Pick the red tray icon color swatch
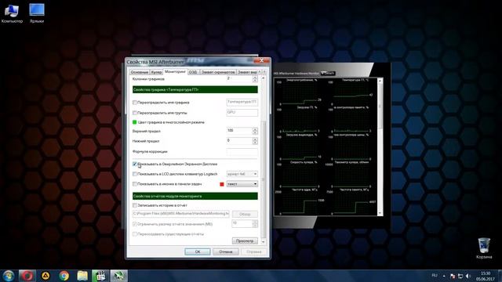 (222, 184)
